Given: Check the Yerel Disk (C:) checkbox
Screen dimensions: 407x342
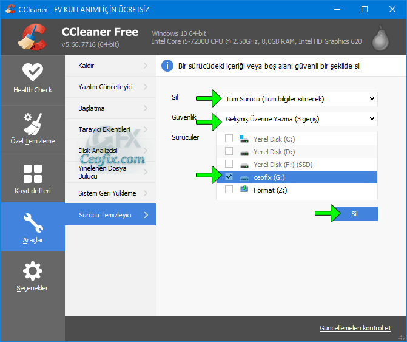Looking at the screenshot, I should coord(229,139).
